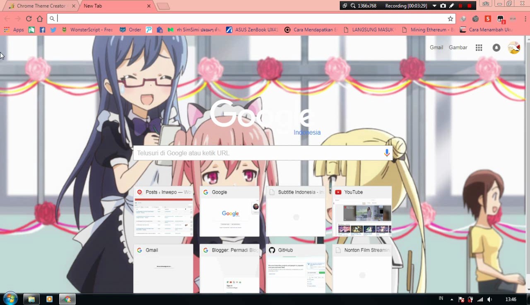
Task: Click the IN language indicator
Action: tap(441, 298)
